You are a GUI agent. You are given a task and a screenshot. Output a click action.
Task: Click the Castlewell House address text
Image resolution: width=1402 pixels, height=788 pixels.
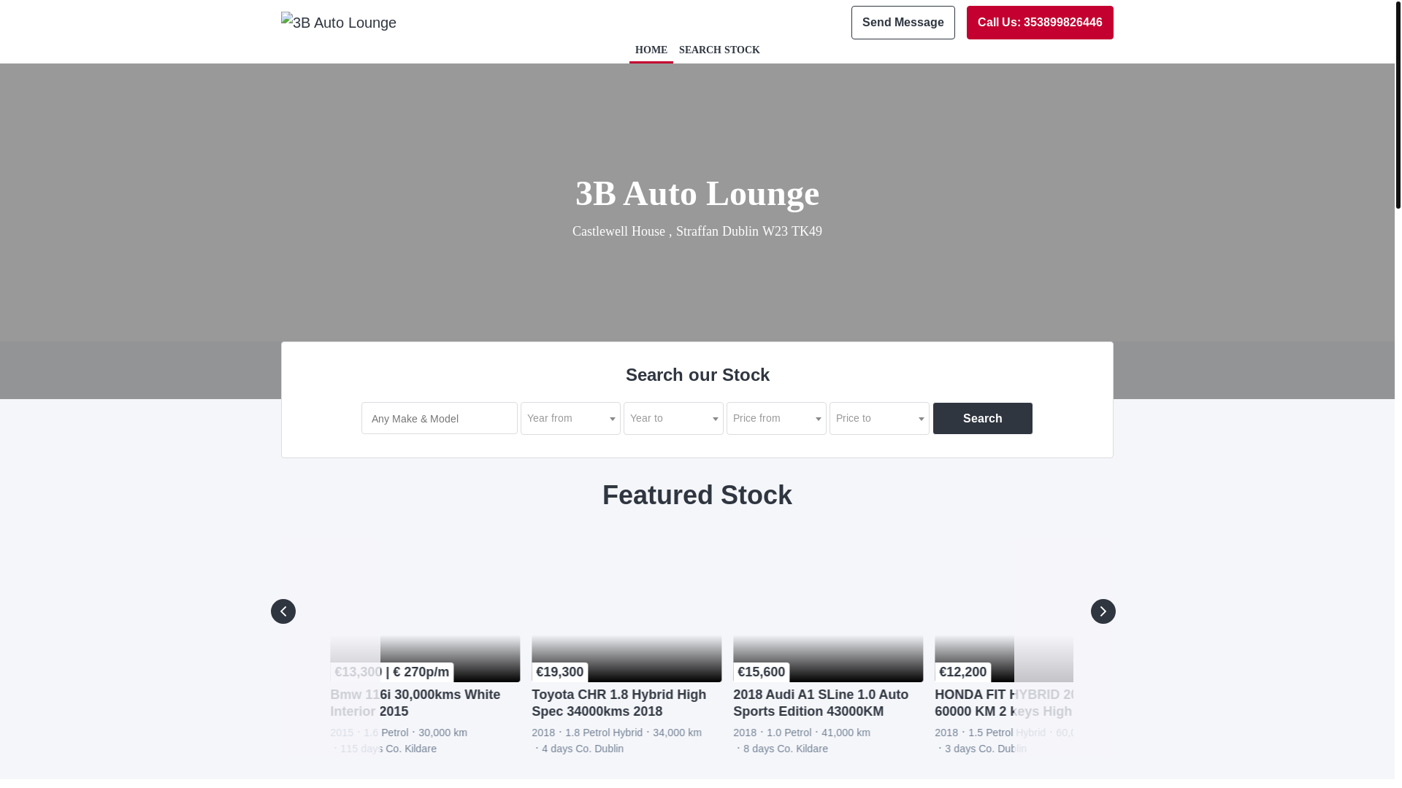(697, 231)
